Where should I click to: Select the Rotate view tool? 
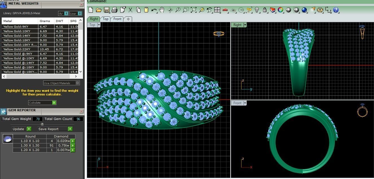[x=170, y=10]
